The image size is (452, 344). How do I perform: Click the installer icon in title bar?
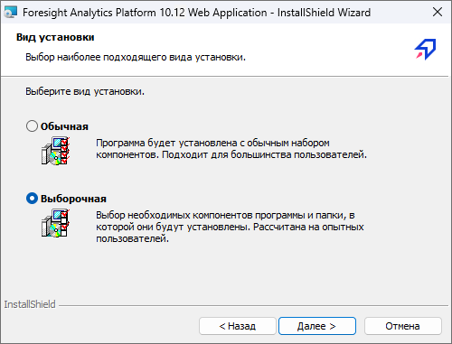pyautogui.click(x=11, y=12)
